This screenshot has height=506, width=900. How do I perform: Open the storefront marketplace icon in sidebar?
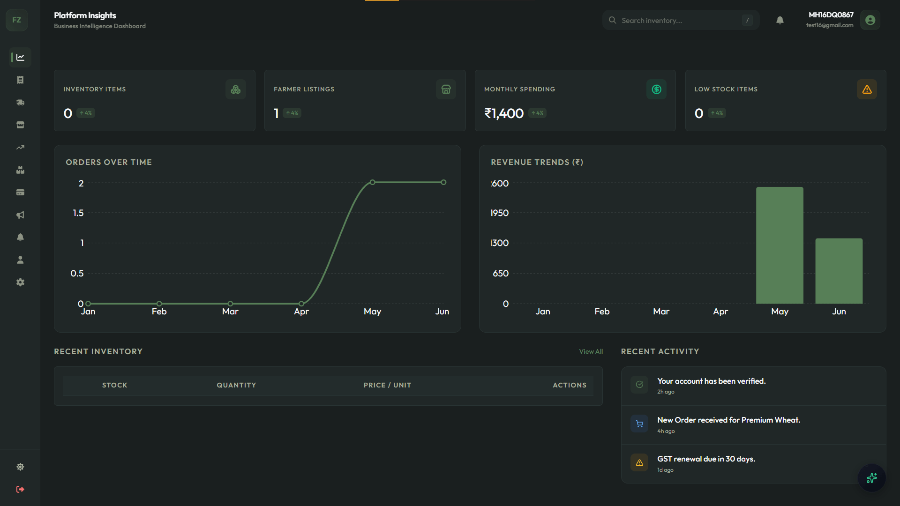[x=20, y=125]
